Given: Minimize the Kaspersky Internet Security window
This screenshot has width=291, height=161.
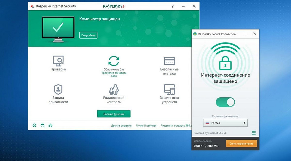Looking at the screenshot, I should [183, 6].
